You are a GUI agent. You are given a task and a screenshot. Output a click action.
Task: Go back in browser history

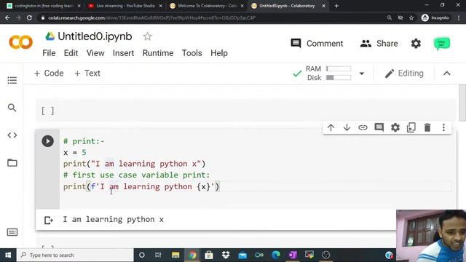tap(7, 17)
